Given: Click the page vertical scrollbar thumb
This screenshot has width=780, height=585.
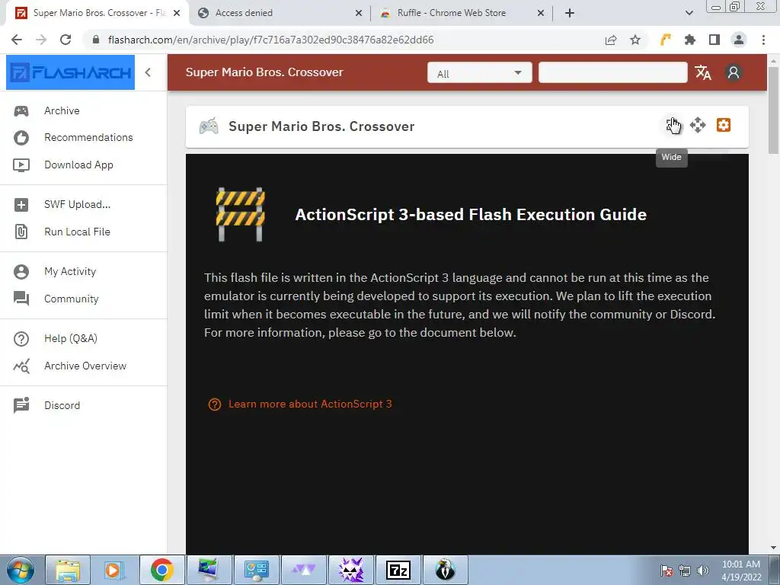Looking at the screenshot, I should [x=773, y=110].
